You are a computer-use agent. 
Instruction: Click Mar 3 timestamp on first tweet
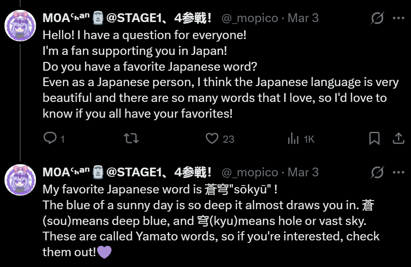(303, 18)
